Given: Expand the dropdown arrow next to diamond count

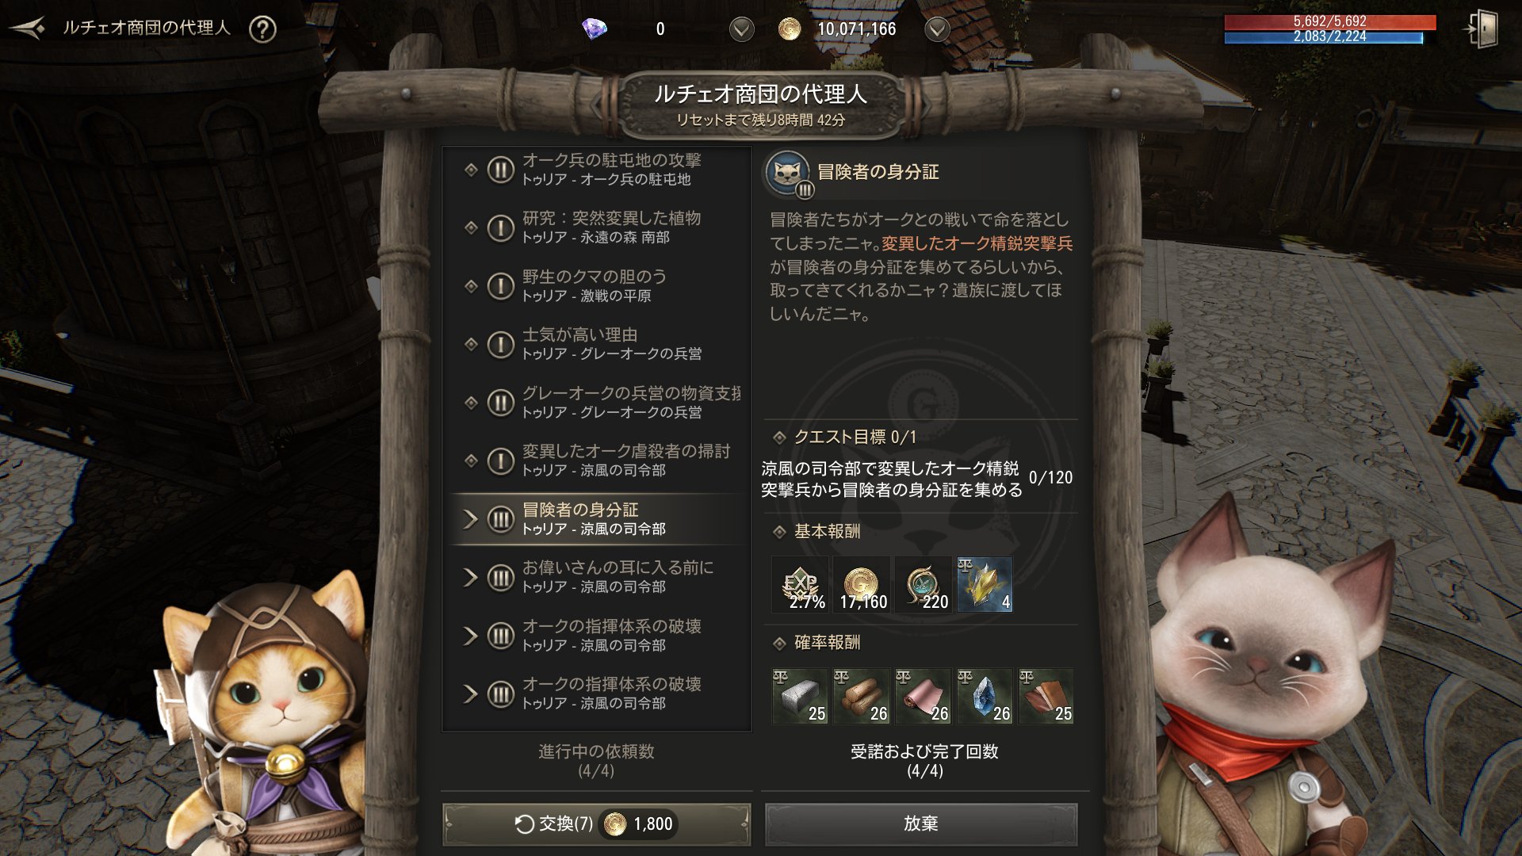Looking at the screenshot, I should tap(741, 30).
